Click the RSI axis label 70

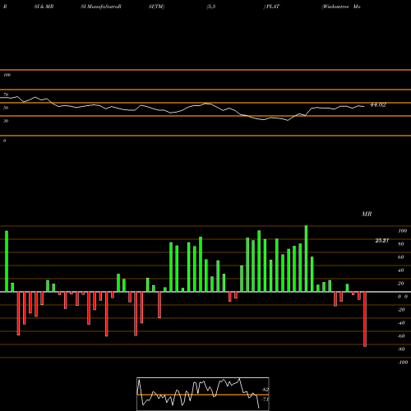pos(6,95)
